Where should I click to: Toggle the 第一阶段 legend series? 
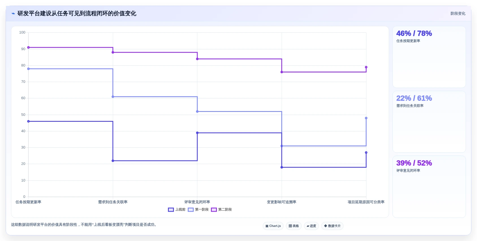[x=198, y=209]
